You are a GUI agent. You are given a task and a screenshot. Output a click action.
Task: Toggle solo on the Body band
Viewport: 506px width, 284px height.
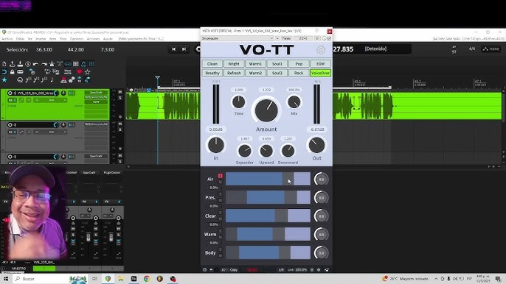click(x=221, y=249)
